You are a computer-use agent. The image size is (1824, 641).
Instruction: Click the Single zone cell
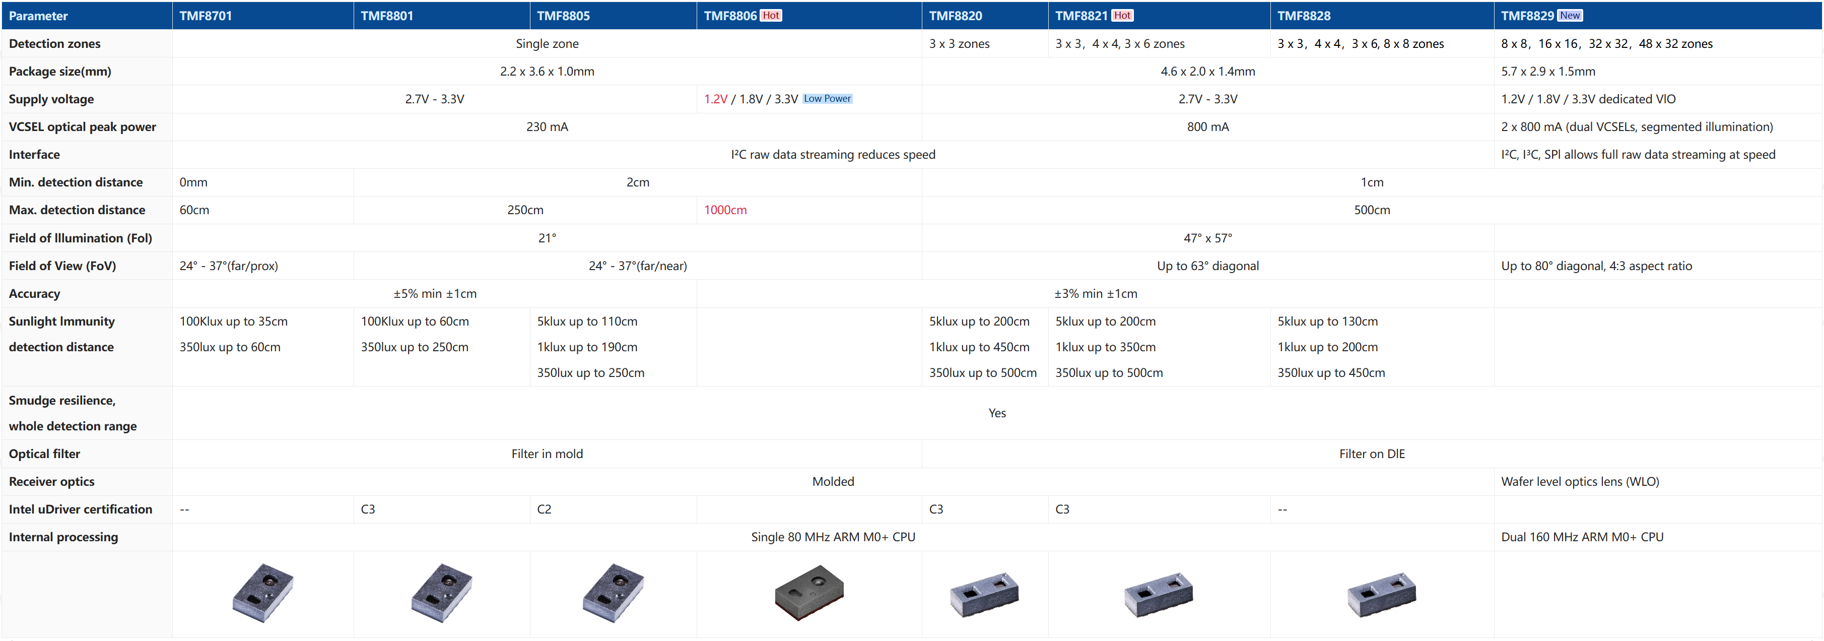tap(548, 43)
